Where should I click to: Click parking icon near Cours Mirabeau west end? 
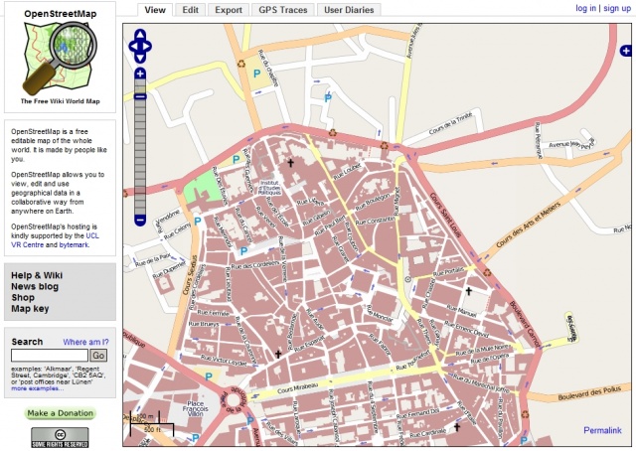[209, 376]
